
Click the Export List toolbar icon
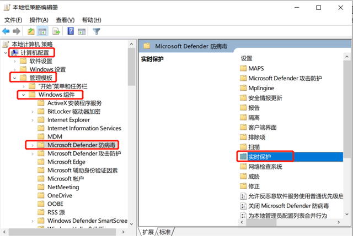coord(57,31)
